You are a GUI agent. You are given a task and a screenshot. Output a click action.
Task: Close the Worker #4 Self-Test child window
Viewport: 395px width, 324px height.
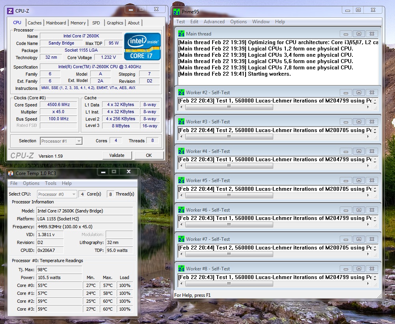point(372,151)
